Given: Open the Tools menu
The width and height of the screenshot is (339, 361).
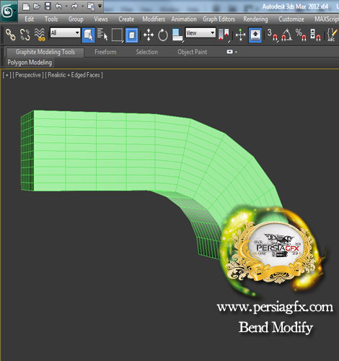Looking at the screenshot, I should (x=51, y=19).
